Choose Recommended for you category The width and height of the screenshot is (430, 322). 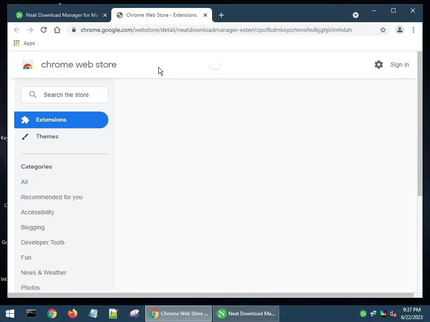pyautogui.click(x=52, y=197)
